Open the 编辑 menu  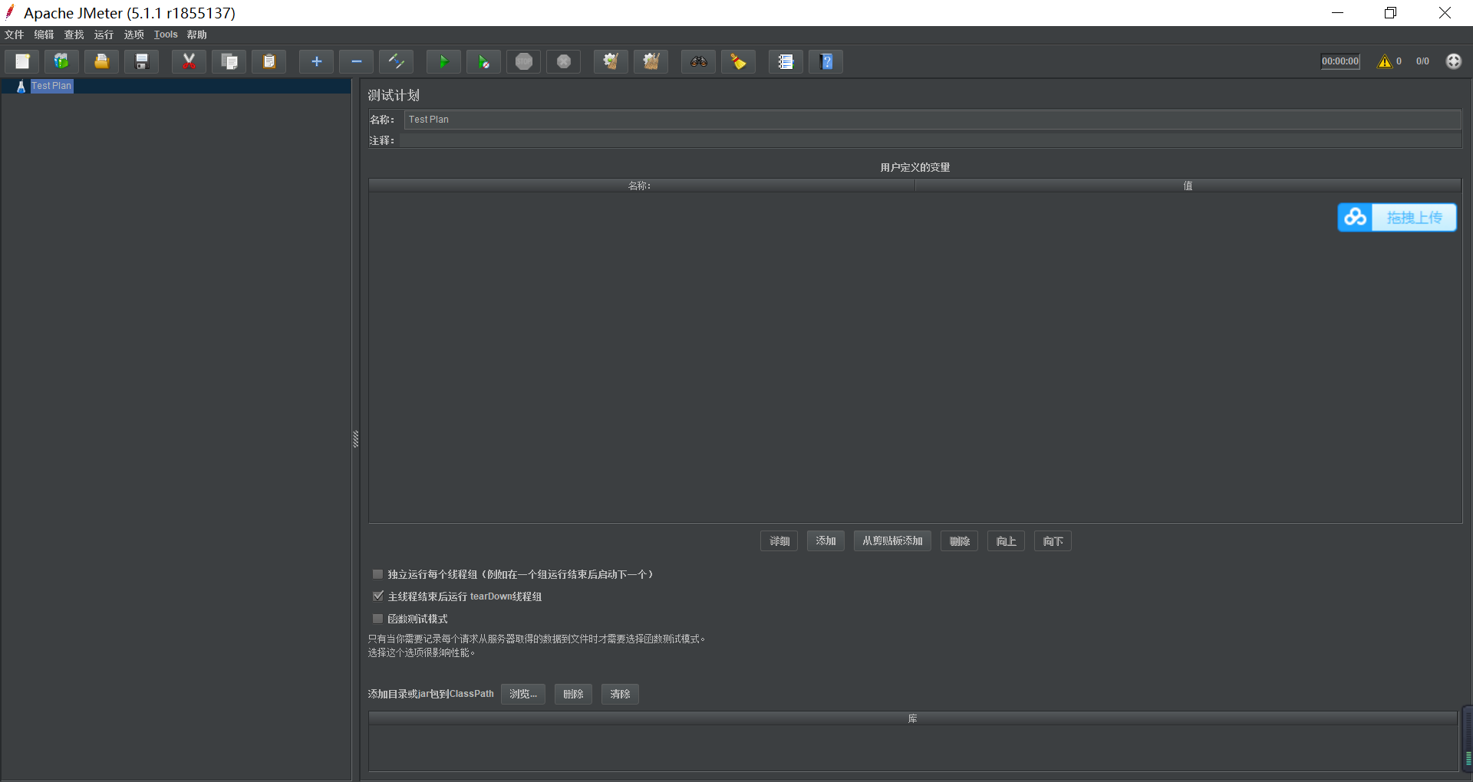(44, 34)
